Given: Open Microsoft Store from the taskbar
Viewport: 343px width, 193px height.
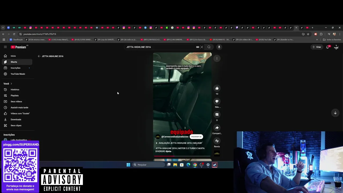Looking at the screenshot, I should pos(182,165).
